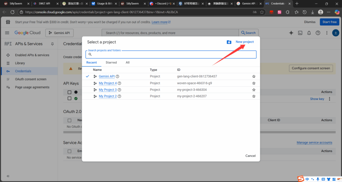Switch to the Starred tab

pos(111,63)
